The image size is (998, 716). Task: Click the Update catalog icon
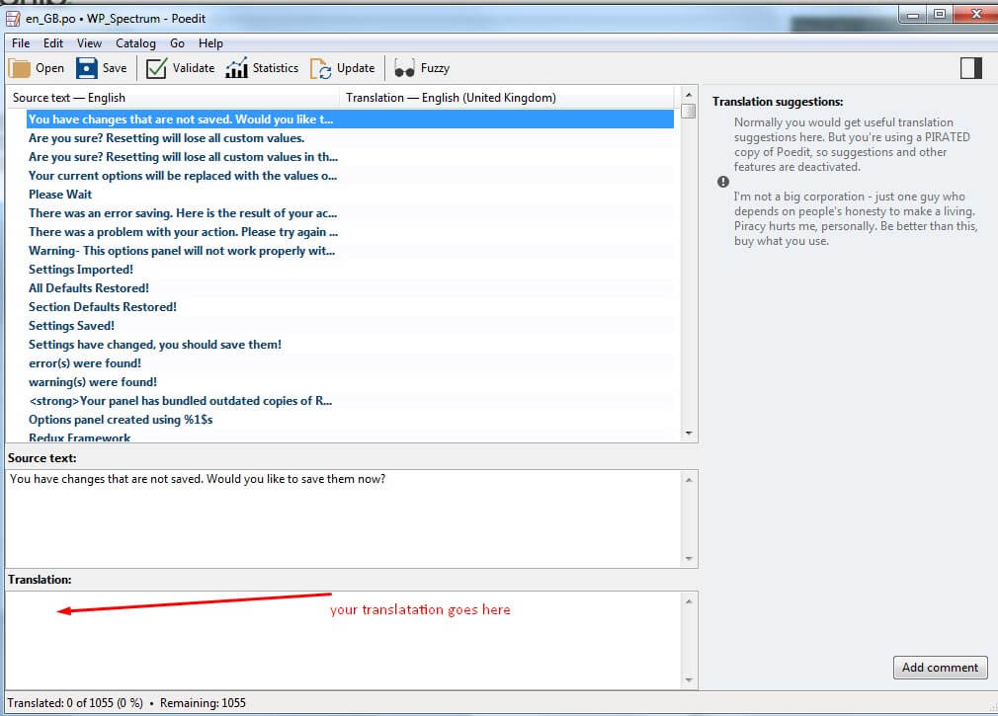[321, 68]
